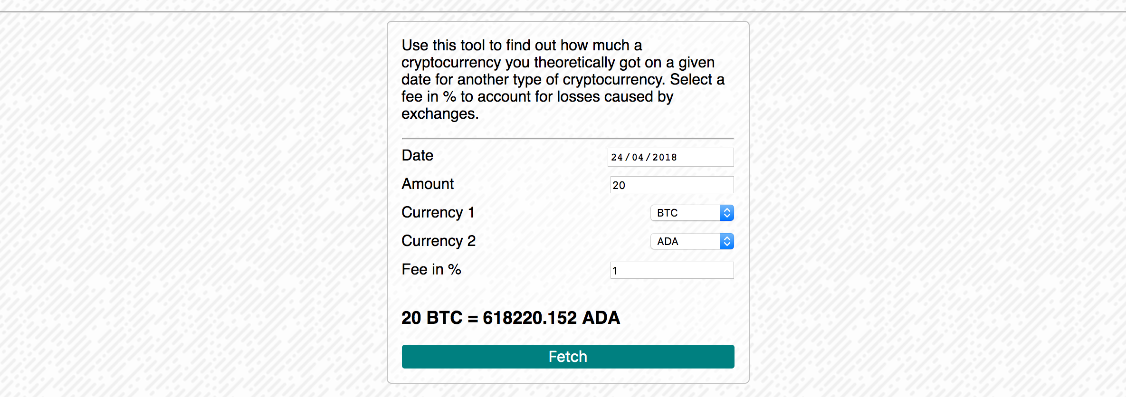The width and height of the screenshot is (1126, 397).
Task: Click the Currency 1 label
Action: click(438, 212)
